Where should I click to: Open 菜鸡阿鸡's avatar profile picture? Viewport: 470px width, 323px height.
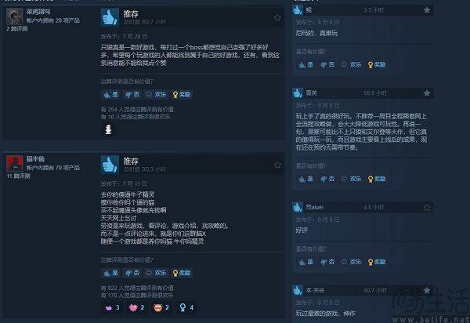(14, 16)
